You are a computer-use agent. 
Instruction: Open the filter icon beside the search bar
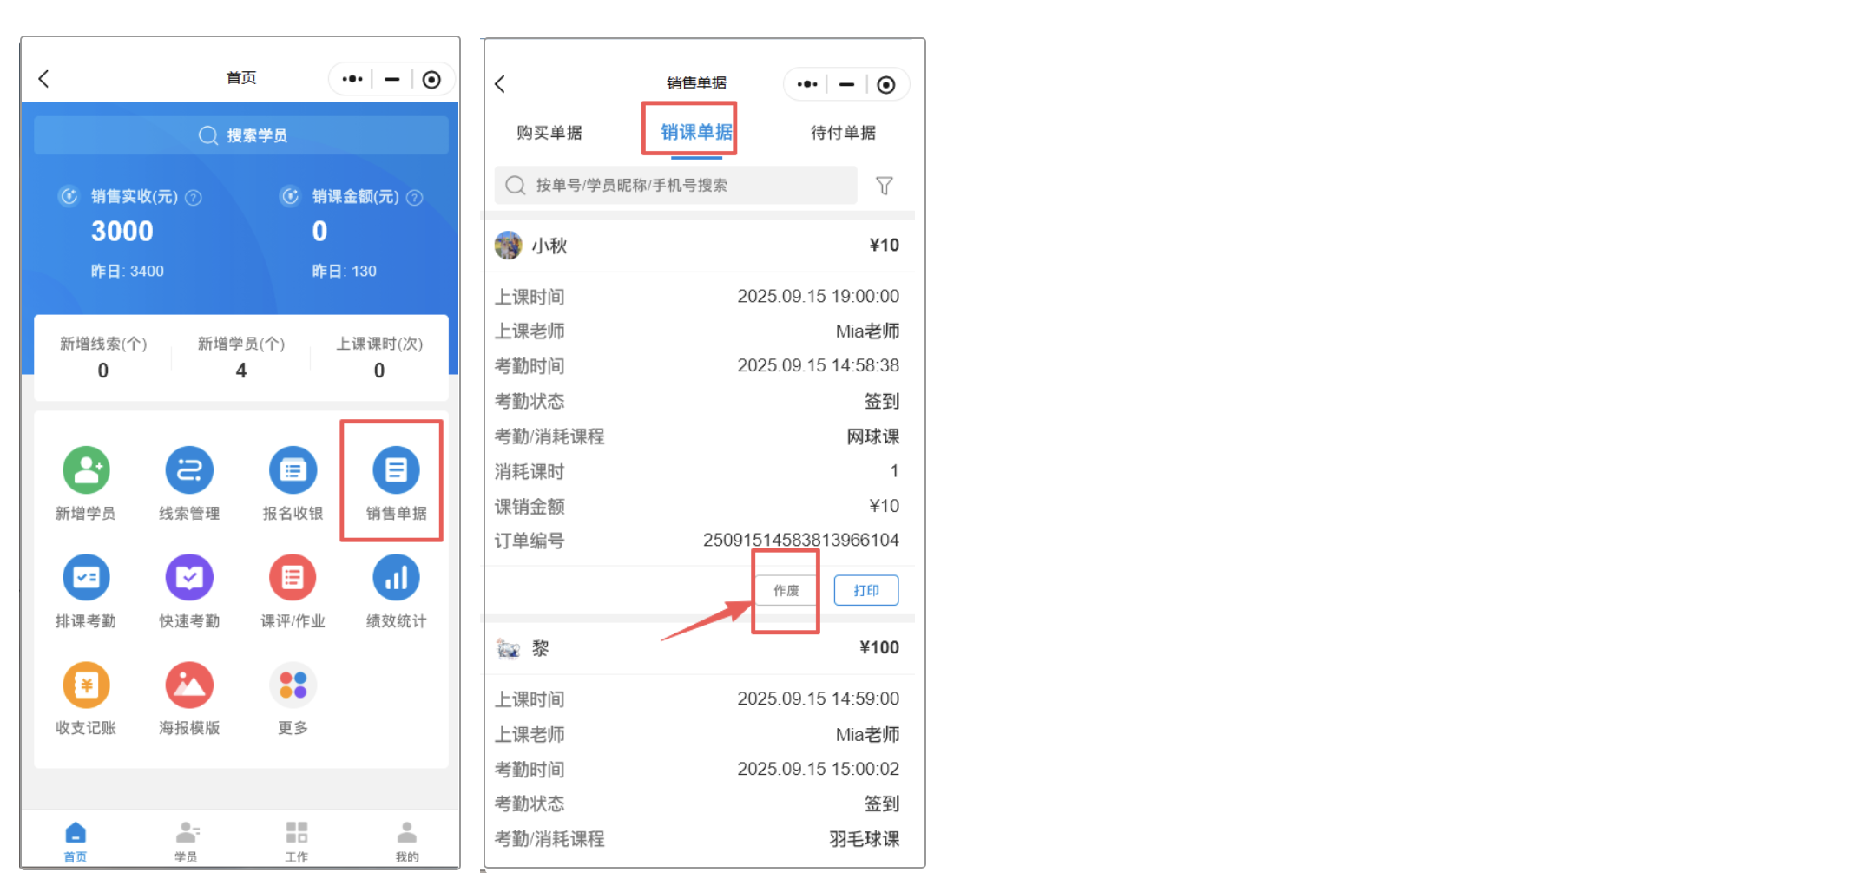885,185
